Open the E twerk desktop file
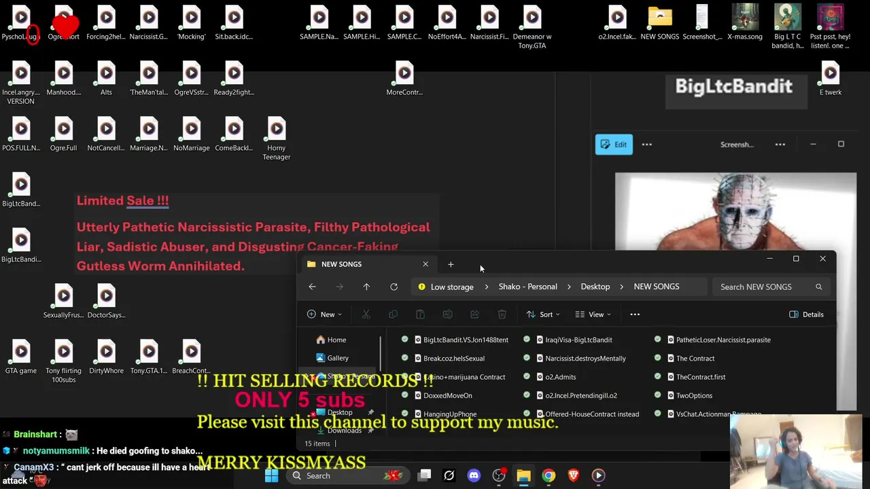 [x=830, y=79]
